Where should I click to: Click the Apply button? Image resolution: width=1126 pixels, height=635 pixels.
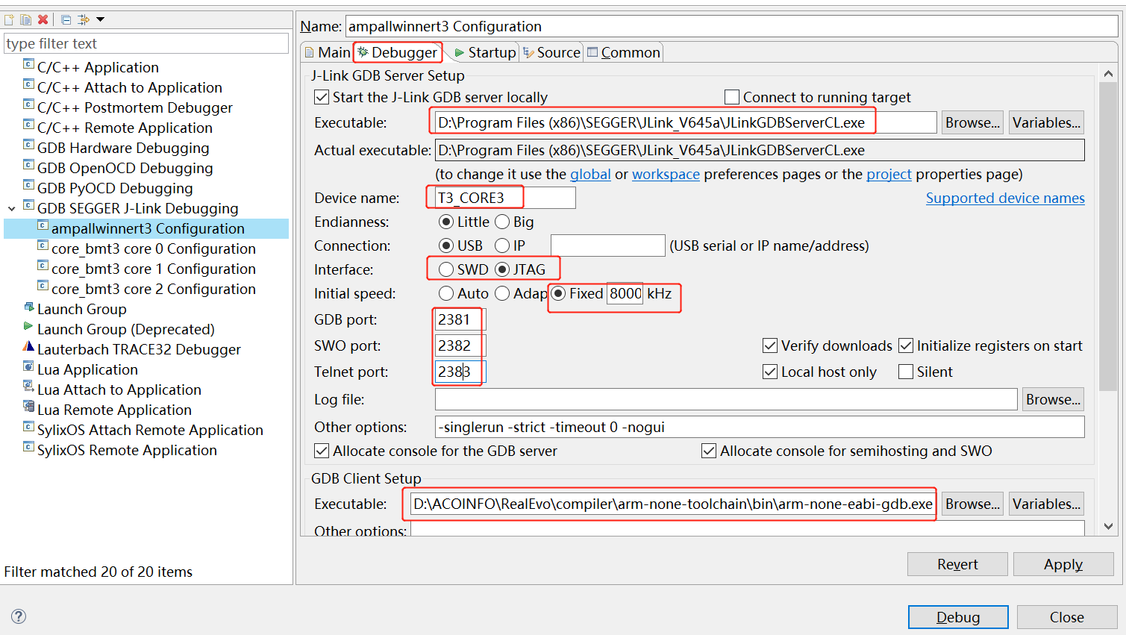pyautogui.click(x=1063, y=564)
